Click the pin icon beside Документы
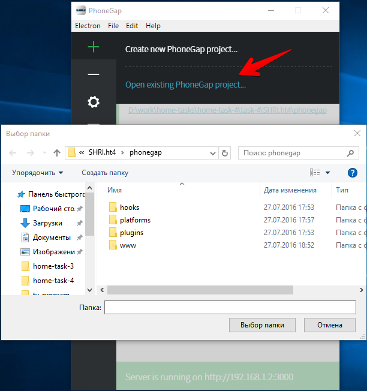This screenshot has width=367, height=391. [x=80, y=237]
